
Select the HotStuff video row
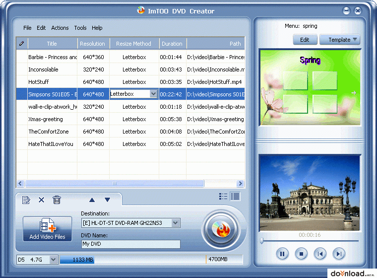pos(130,82)
